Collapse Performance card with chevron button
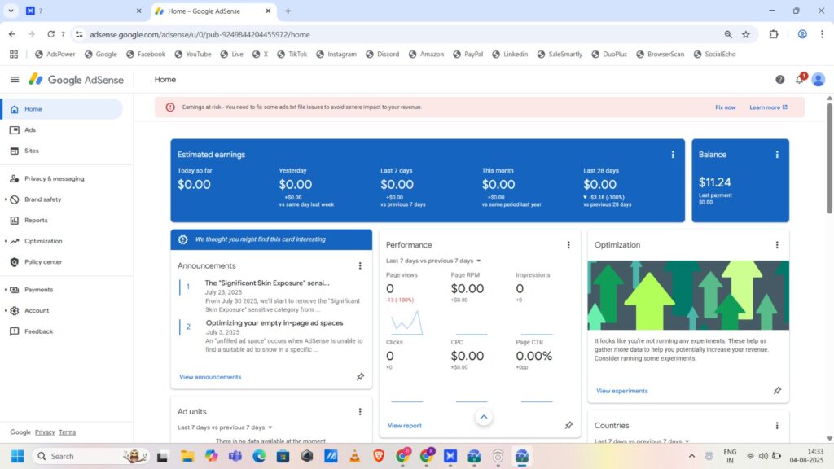Screen dimensions: 834x469 (x=484, y=417)
